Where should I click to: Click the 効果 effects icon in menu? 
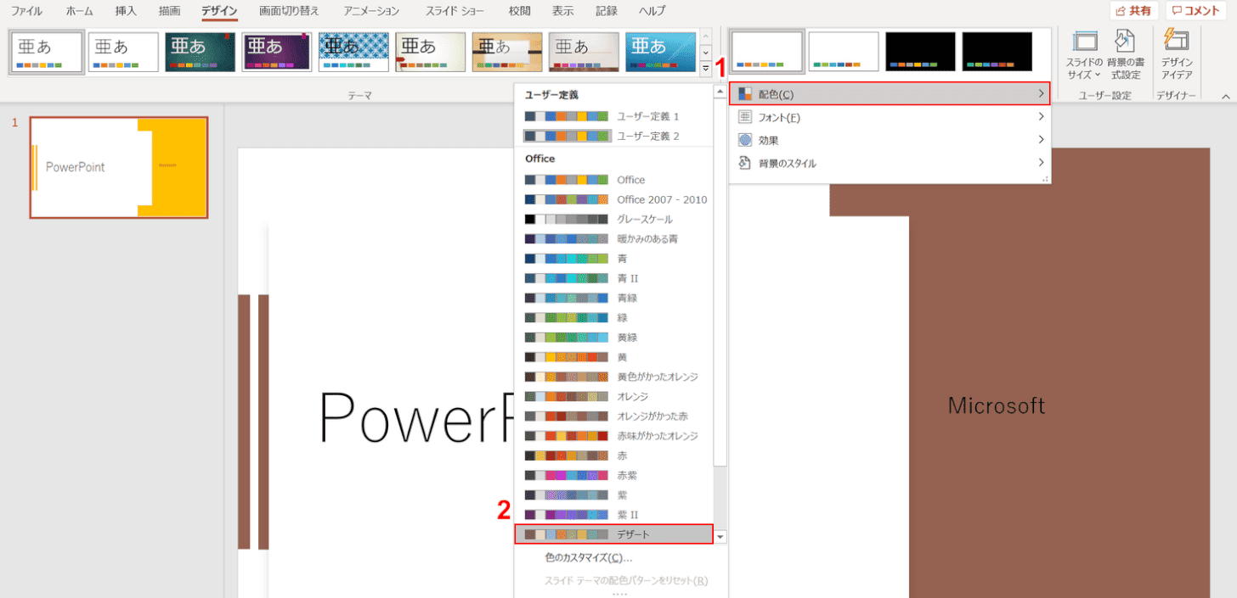tap(745, 140)
